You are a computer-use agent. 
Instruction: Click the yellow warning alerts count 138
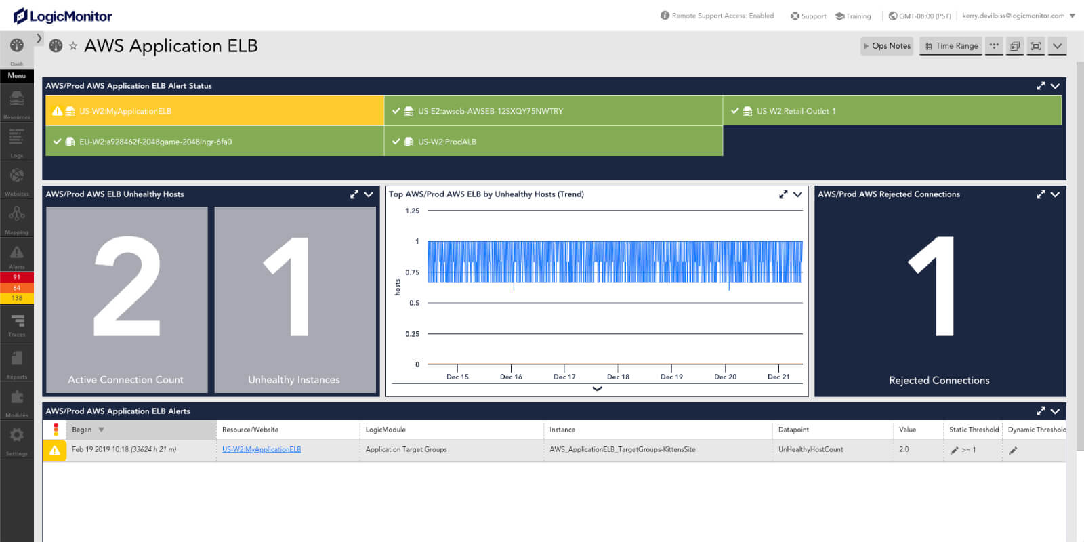tap(17, 298)
